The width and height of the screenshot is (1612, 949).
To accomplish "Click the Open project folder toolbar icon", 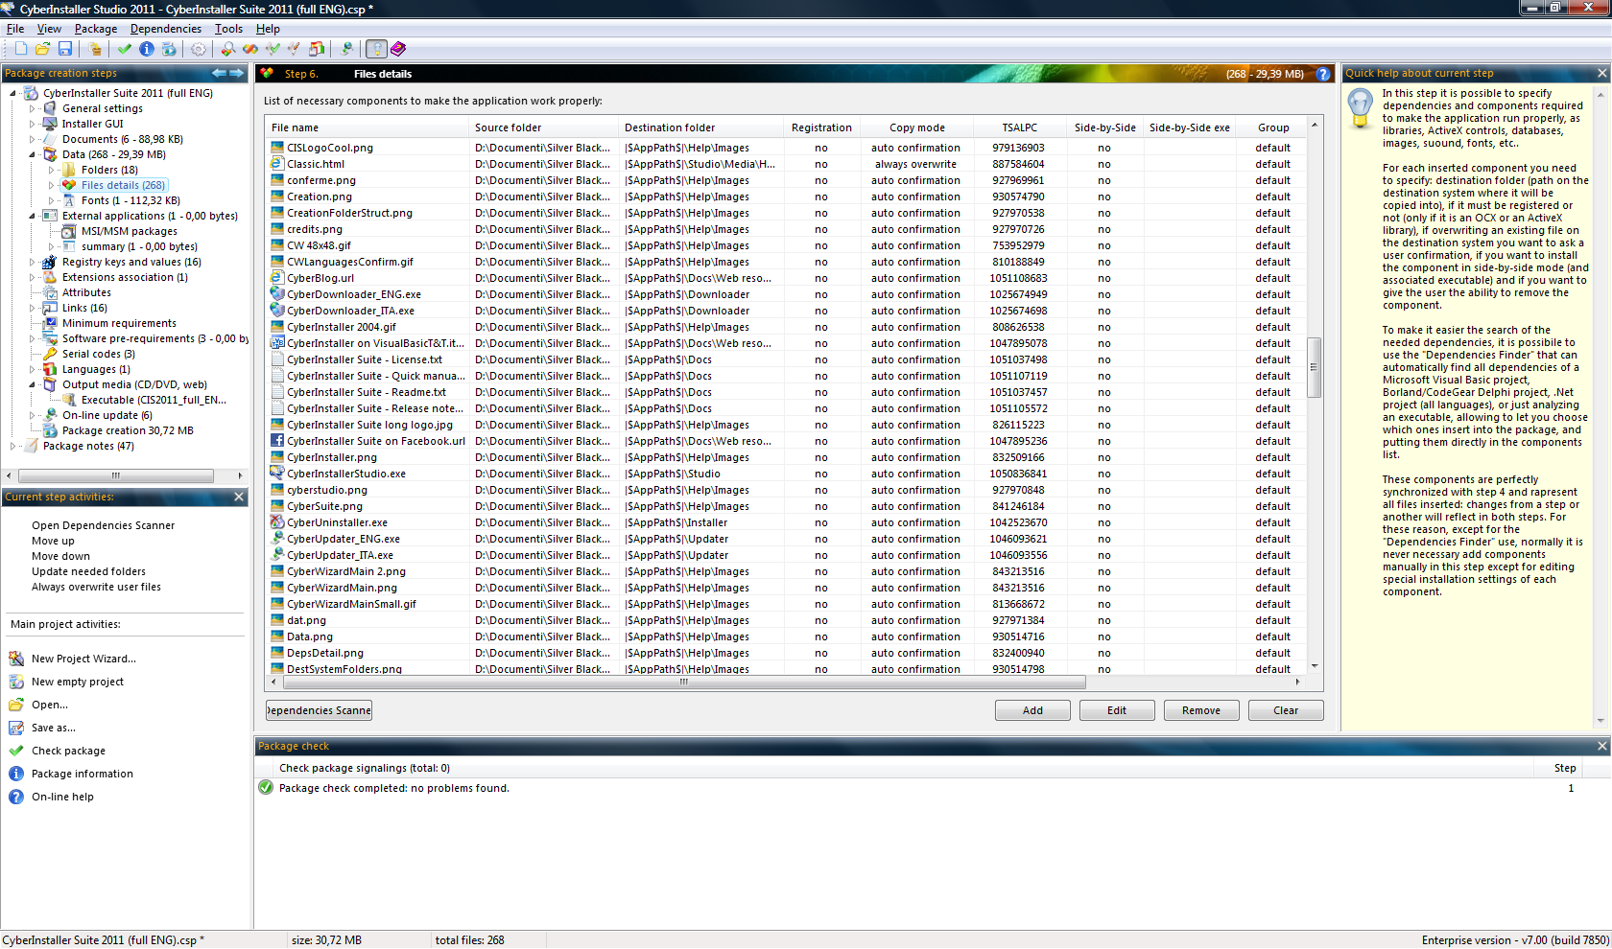I will click(x=43, y=48).
